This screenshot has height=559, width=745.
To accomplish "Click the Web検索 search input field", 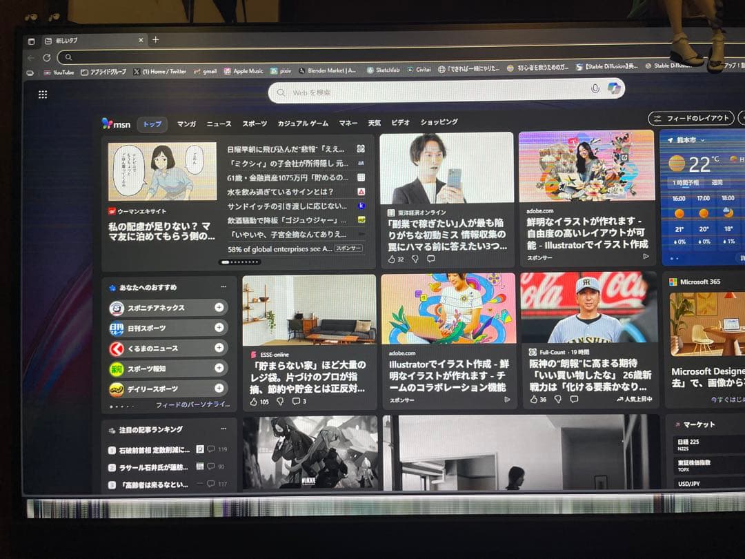I will 414,90.
